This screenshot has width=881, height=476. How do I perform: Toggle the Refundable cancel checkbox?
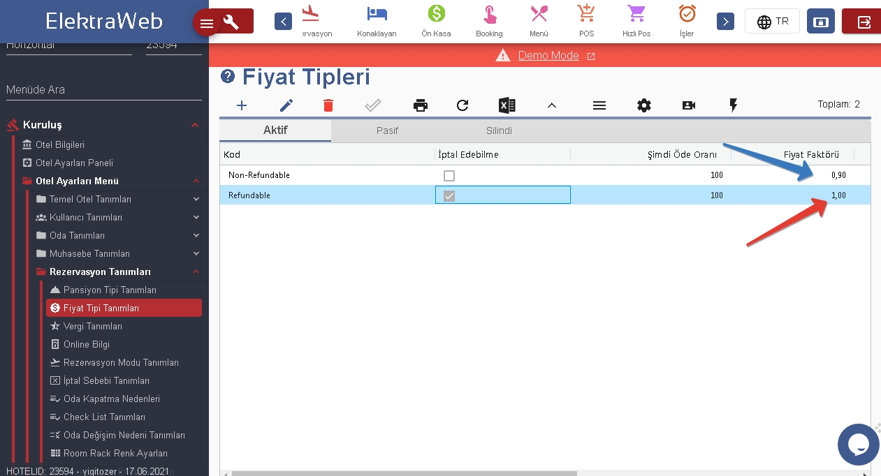click(449, 196)
